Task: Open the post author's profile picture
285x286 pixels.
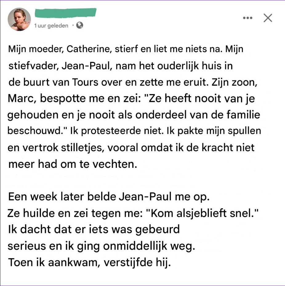Action: pyautogui.click(x=19, y=19)
